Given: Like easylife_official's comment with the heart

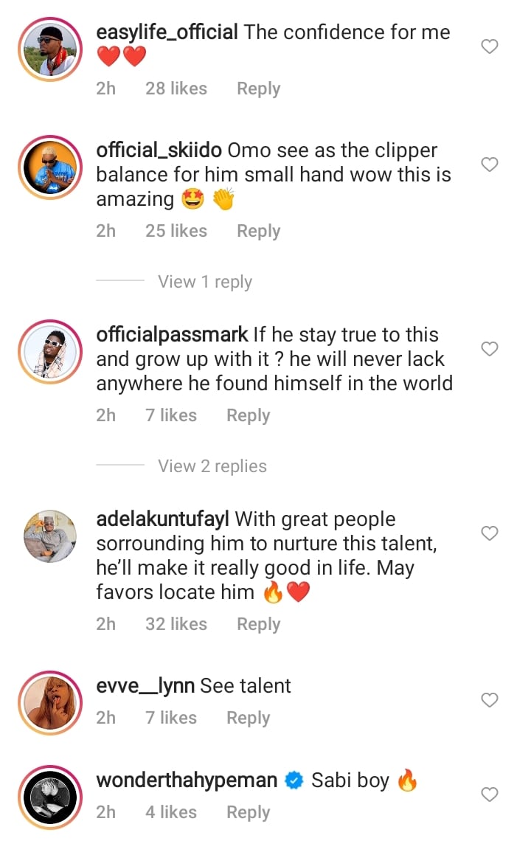Looking at the screenshot, I should point(490,46).
